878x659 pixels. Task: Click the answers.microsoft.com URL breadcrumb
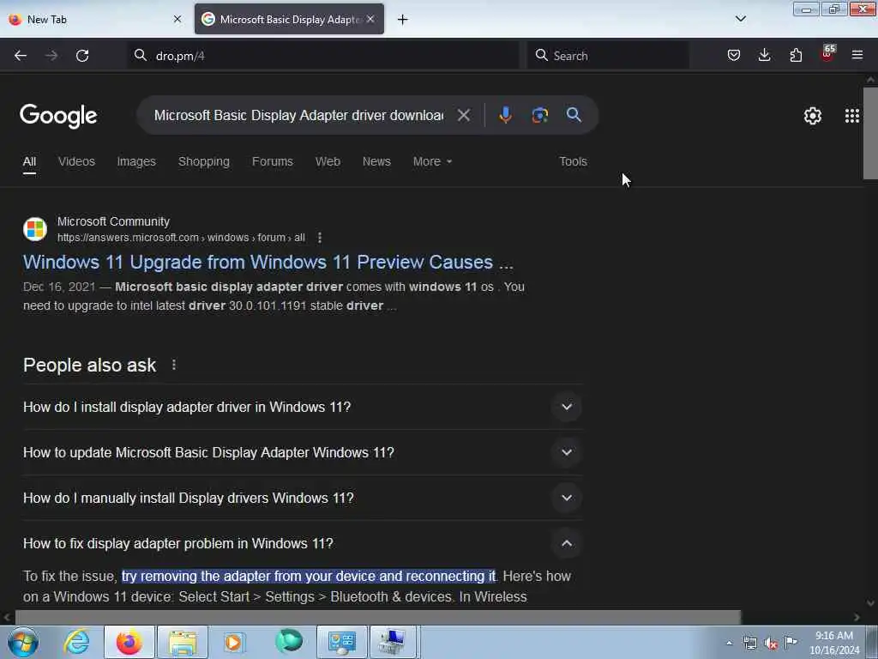click(181, 238)
